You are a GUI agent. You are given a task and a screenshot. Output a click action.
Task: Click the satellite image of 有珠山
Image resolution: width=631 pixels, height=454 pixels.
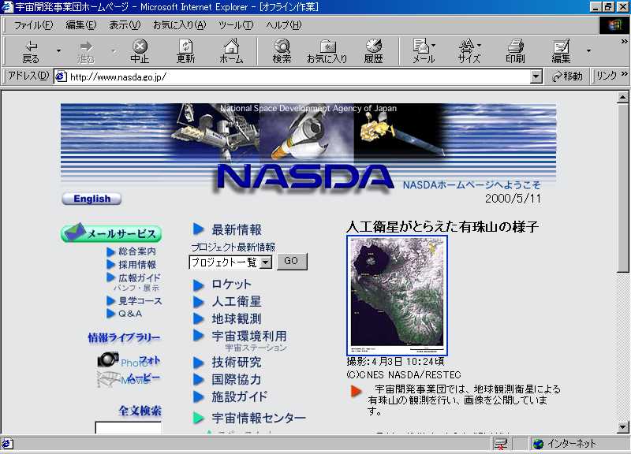(x=397, y=295)
